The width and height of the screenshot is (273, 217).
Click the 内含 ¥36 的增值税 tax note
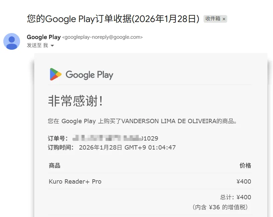point(220,207)
